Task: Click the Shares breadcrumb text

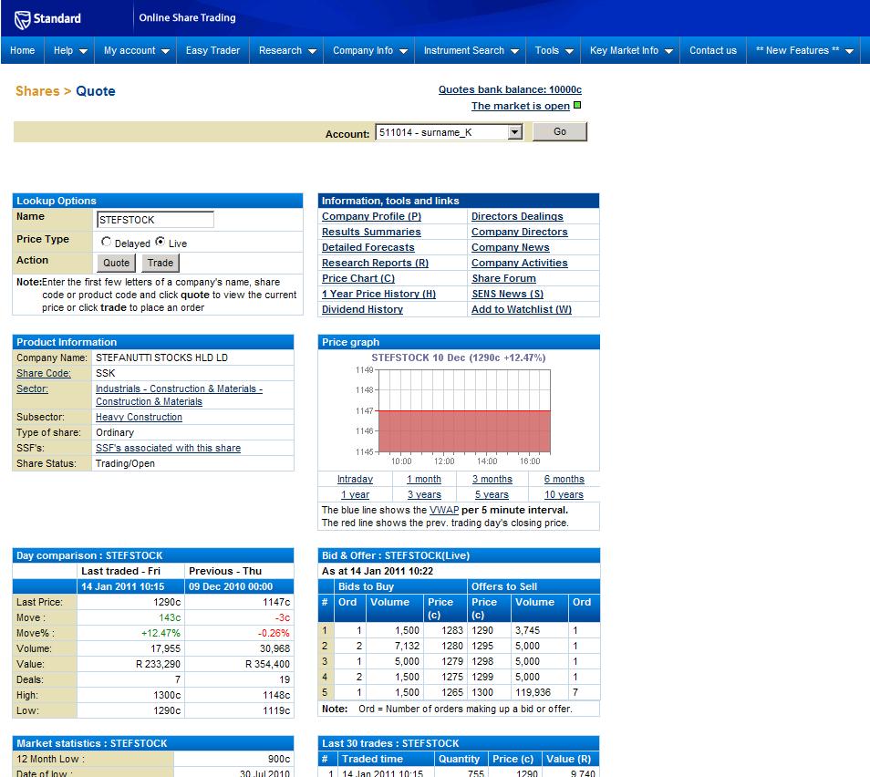Action: click(x=37, y=91)
